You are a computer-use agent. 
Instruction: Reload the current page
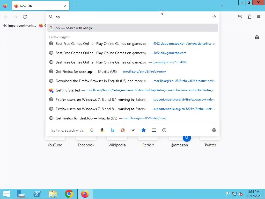coord(25,17)
